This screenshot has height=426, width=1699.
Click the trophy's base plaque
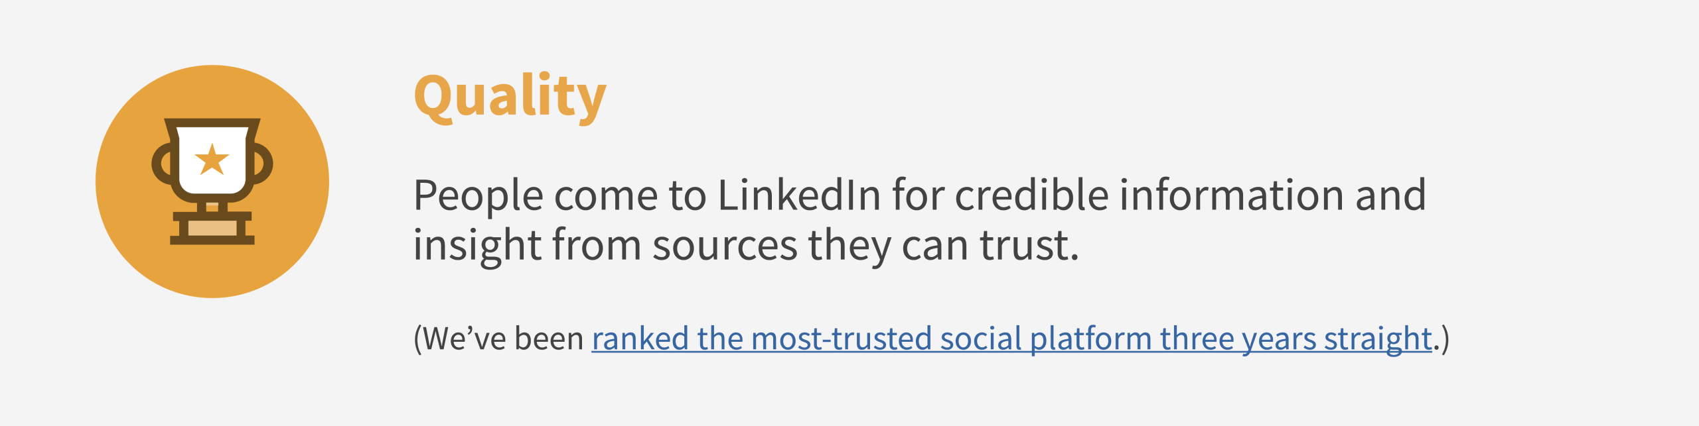click(212, 229)
